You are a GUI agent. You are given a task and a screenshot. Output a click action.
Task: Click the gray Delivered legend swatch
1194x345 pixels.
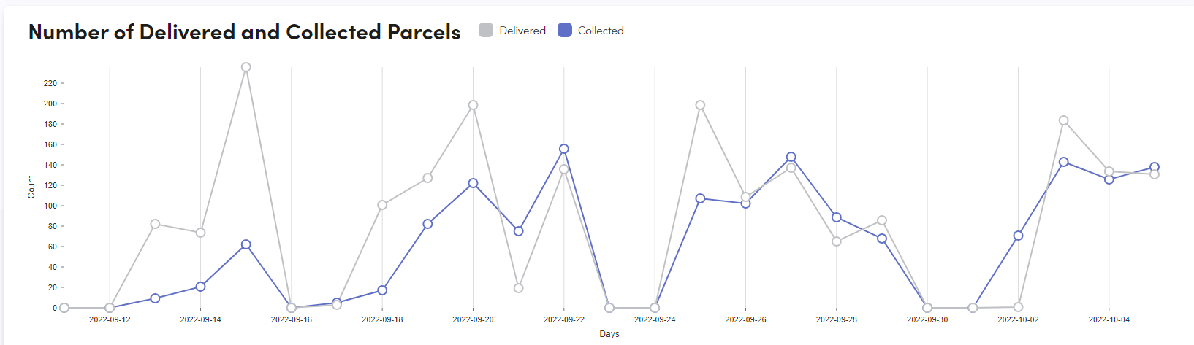(486, 30)
